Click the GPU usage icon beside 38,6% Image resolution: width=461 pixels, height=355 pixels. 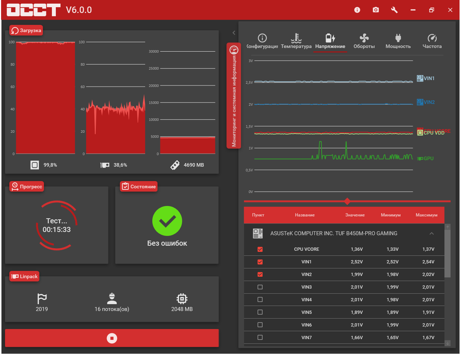pyautogui.click(x=105, y=165)
